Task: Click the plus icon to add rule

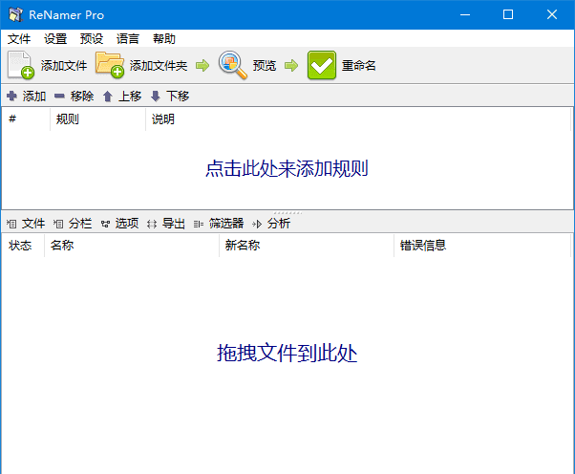Action: [11, 97]
